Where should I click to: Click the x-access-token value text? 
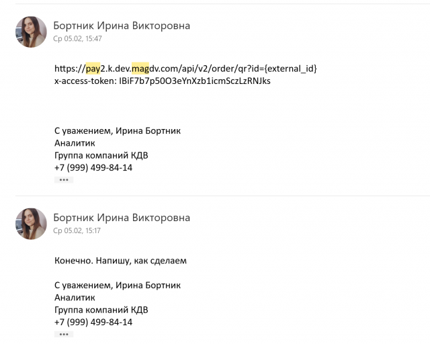pos(194,81)
